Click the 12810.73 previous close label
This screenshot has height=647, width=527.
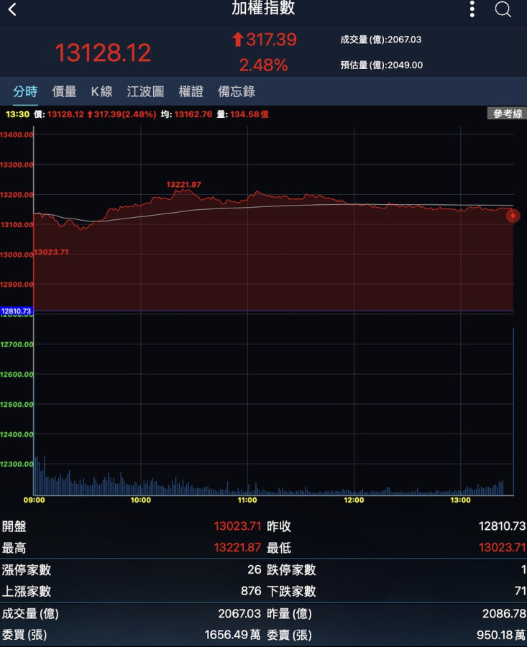[16, 311]
